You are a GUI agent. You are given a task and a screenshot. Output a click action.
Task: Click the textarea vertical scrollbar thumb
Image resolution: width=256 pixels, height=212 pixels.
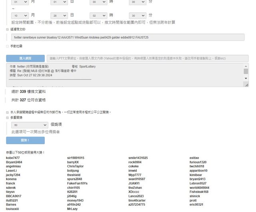click(246, 71)
